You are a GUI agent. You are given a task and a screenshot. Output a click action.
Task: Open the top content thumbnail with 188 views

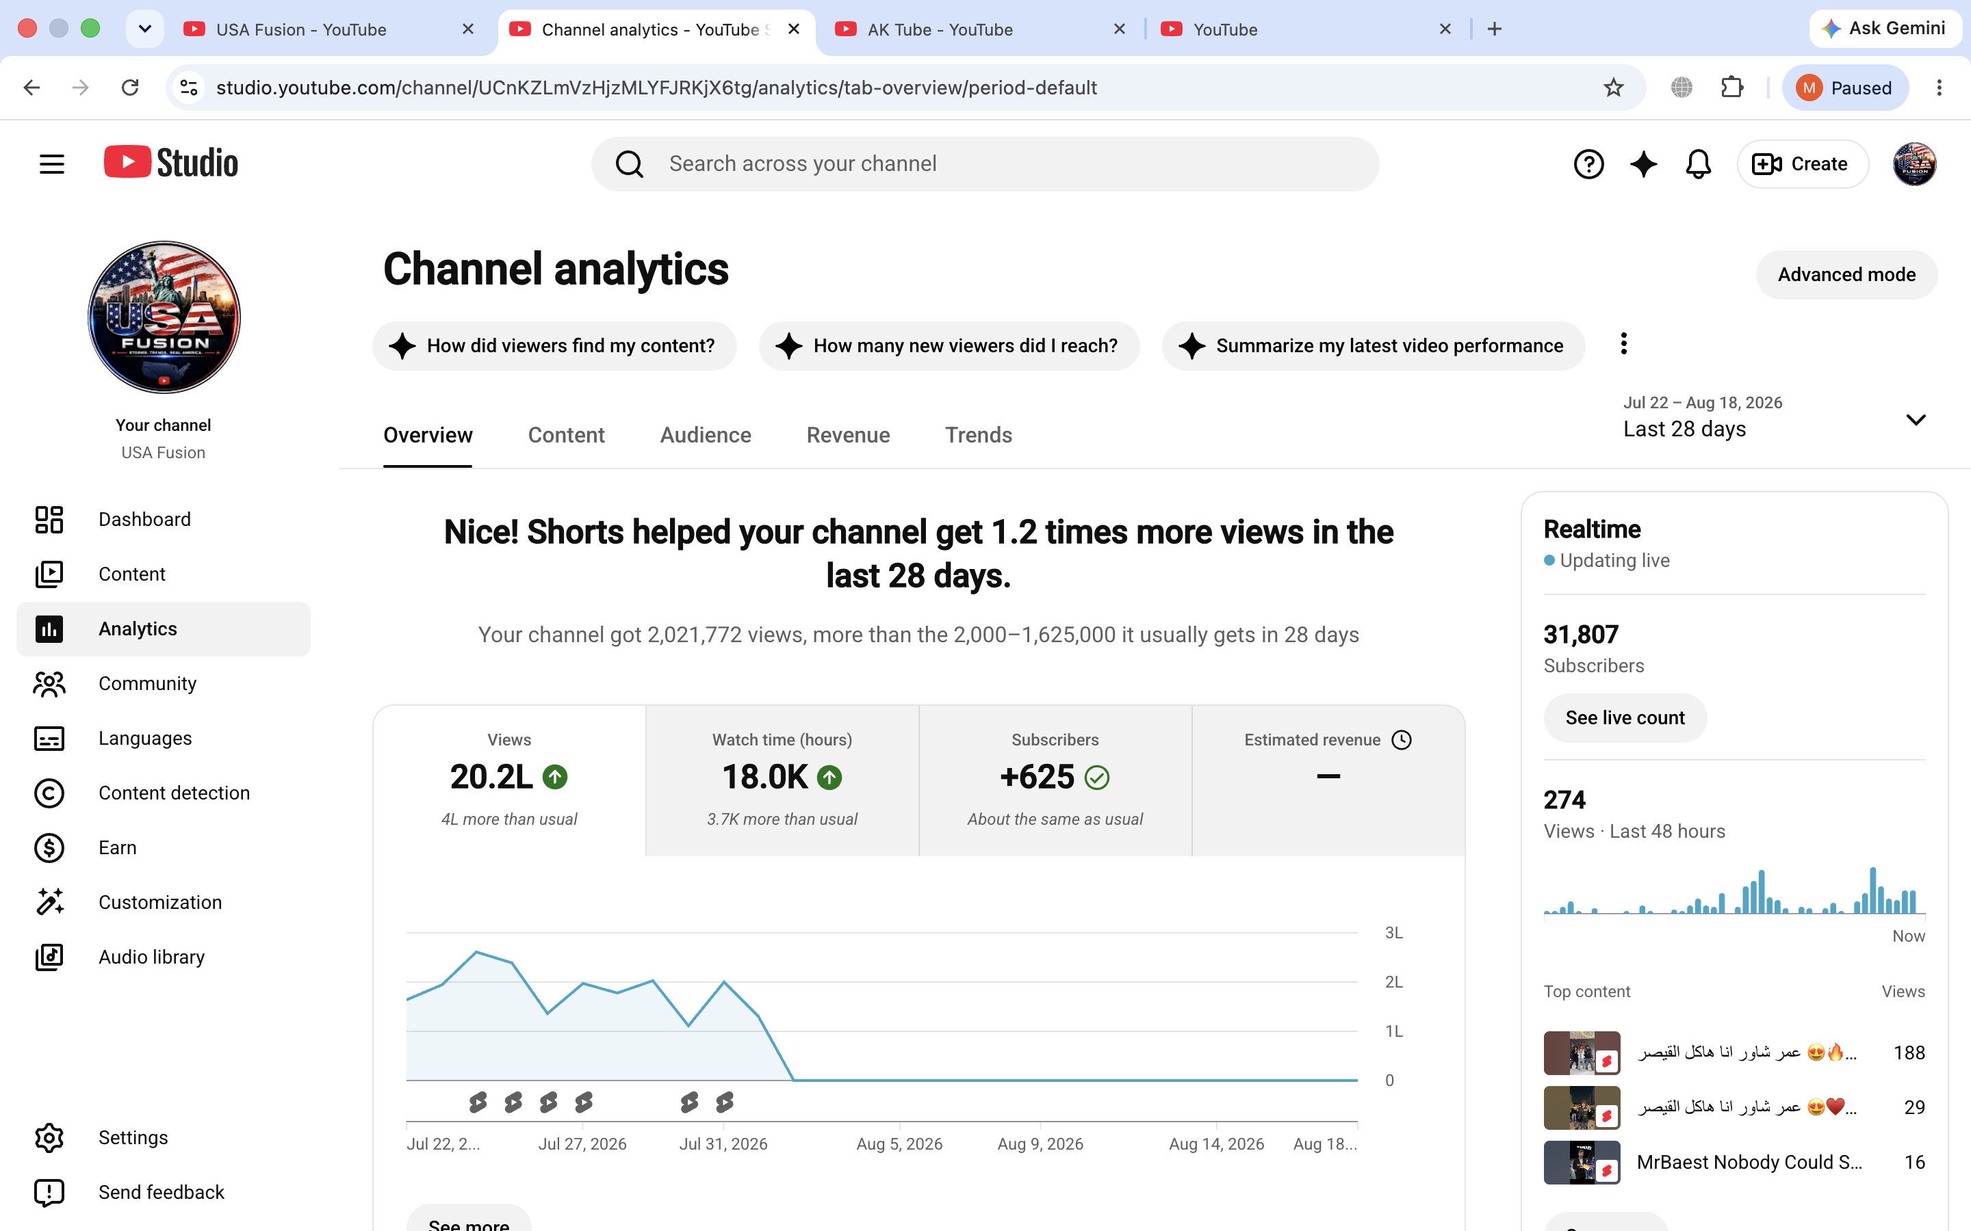point(1582,1053)
